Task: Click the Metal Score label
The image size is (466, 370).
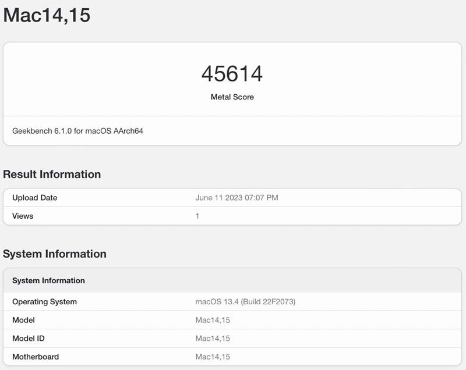Action: (x=232, y=97)
